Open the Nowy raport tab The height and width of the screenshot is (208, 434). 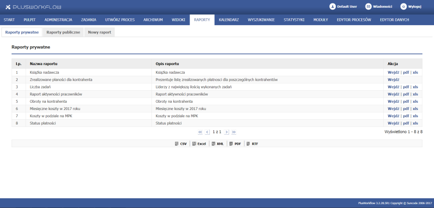(100, 32)
